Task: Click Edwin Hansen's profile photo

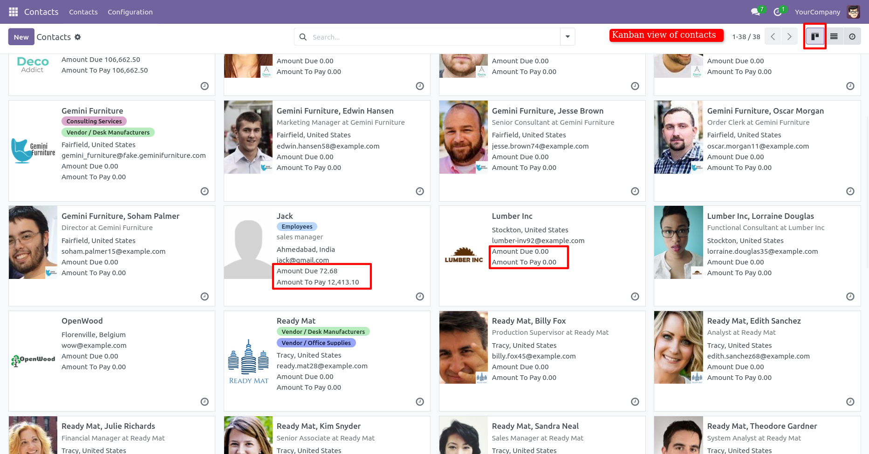Action: pyautogui.click(x=248, y=137)
